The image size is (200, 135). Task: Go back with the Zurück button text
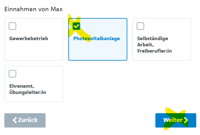28,120
